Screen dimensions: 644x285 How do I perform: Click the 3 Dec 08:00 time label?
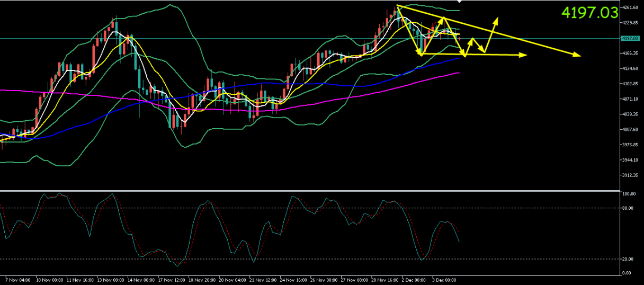click(x=444, y=279)
